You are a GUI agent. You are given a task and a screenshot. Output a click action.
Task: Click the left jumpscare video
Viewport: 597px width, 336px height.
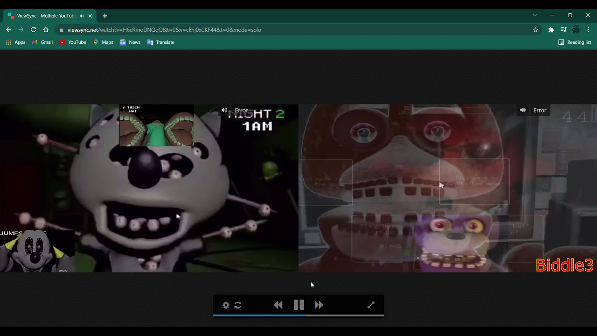[149, 188]
